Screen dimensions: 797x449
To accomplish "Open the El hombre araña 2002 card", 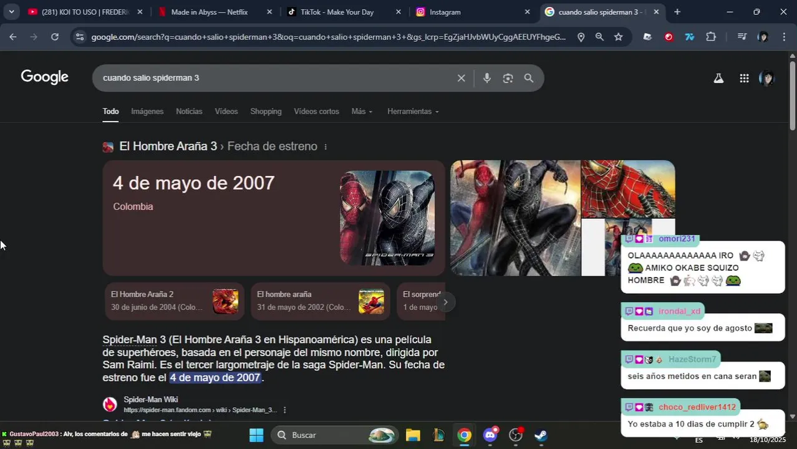I will tap(321, 301).
